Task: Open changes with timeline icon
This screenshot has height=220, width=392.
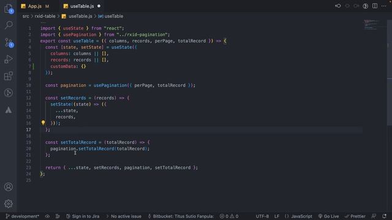Action: click(366, 6)
